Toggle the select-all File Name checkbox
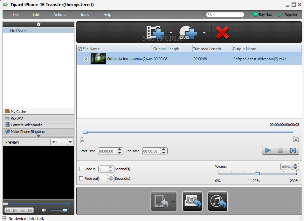Image resolution: width=304 pixels, height=221 pixels. (x=79, y=49)
